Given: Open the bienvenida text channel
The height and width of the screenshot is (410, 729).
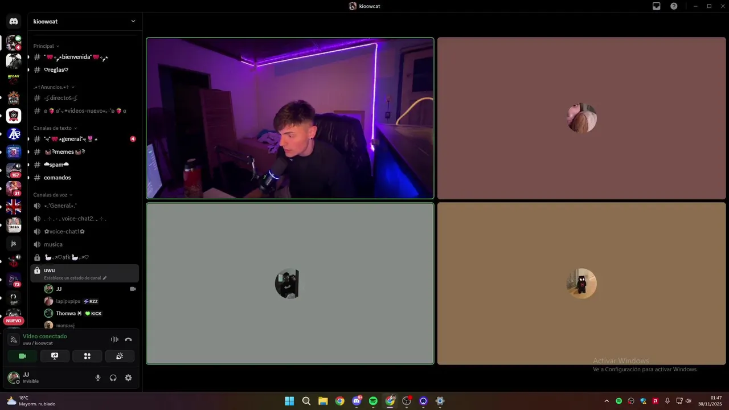Looking at the screenshot, I should (x=84, y=57).
